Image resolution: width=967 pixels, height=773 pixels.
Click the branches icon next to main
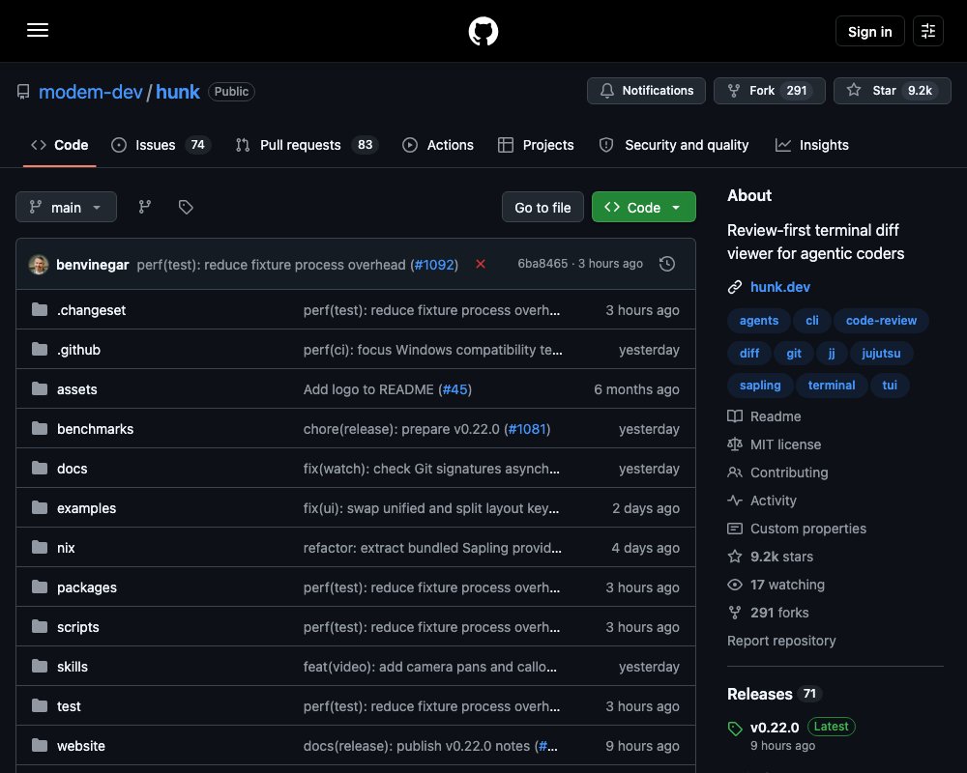[x=145, y=207]
